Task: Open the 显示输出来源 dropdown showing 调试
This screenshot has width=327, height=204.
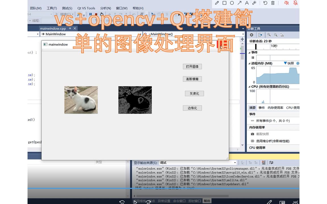Action: pos(235,162)
